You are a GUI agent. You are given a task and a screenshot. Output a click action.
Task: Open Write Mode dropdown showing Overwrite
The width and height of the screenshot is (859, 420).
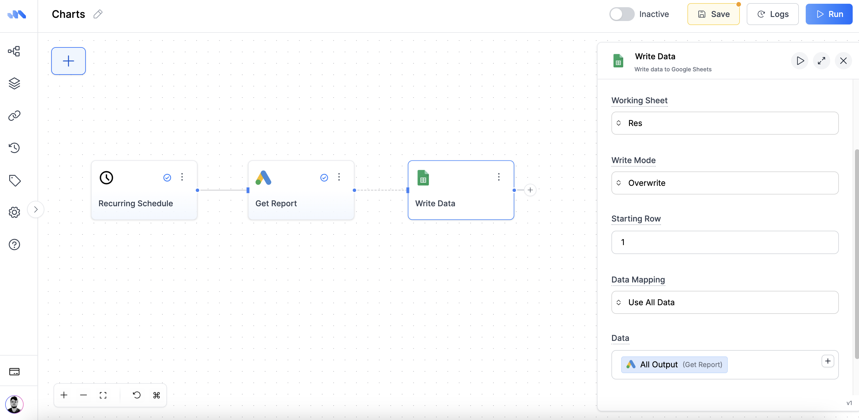point(725,183)
